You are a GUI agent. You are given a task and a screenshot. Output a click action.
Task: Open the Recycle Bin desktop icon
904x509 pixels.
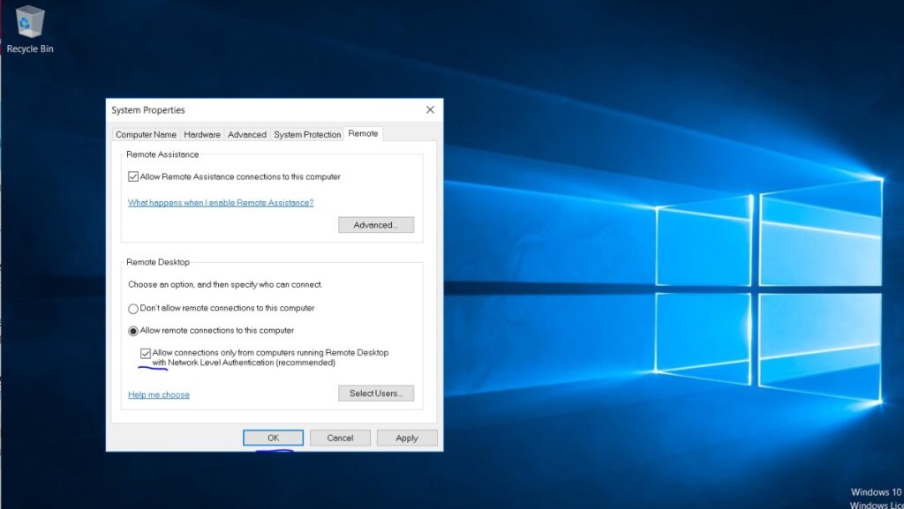pyautogui.click(x=29, y=30)
